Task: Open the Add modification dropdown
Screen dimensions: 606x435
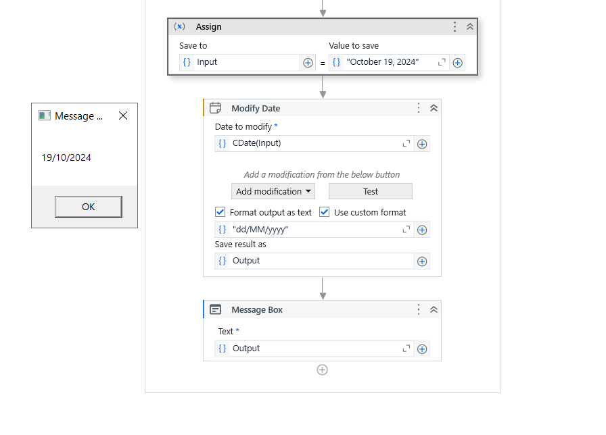Action: point(273,191)
